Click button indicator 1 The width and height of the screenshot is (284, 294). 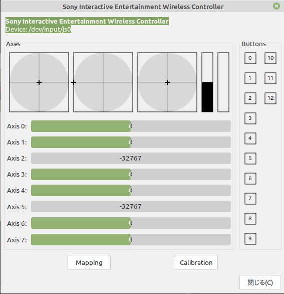click(x=250, y=78)
